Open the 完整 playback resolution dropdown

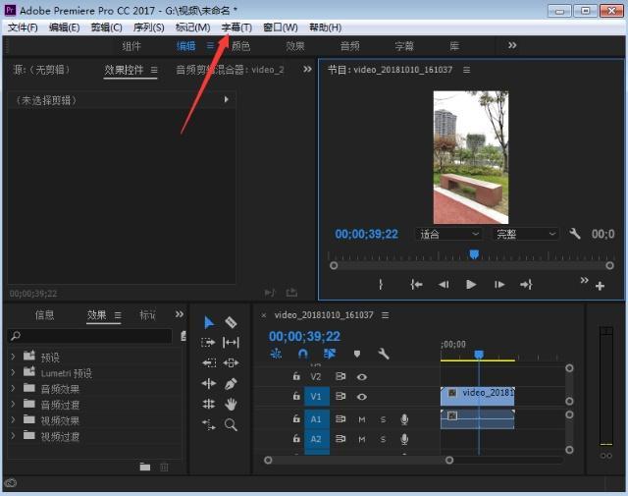click(x=525, y=234)
